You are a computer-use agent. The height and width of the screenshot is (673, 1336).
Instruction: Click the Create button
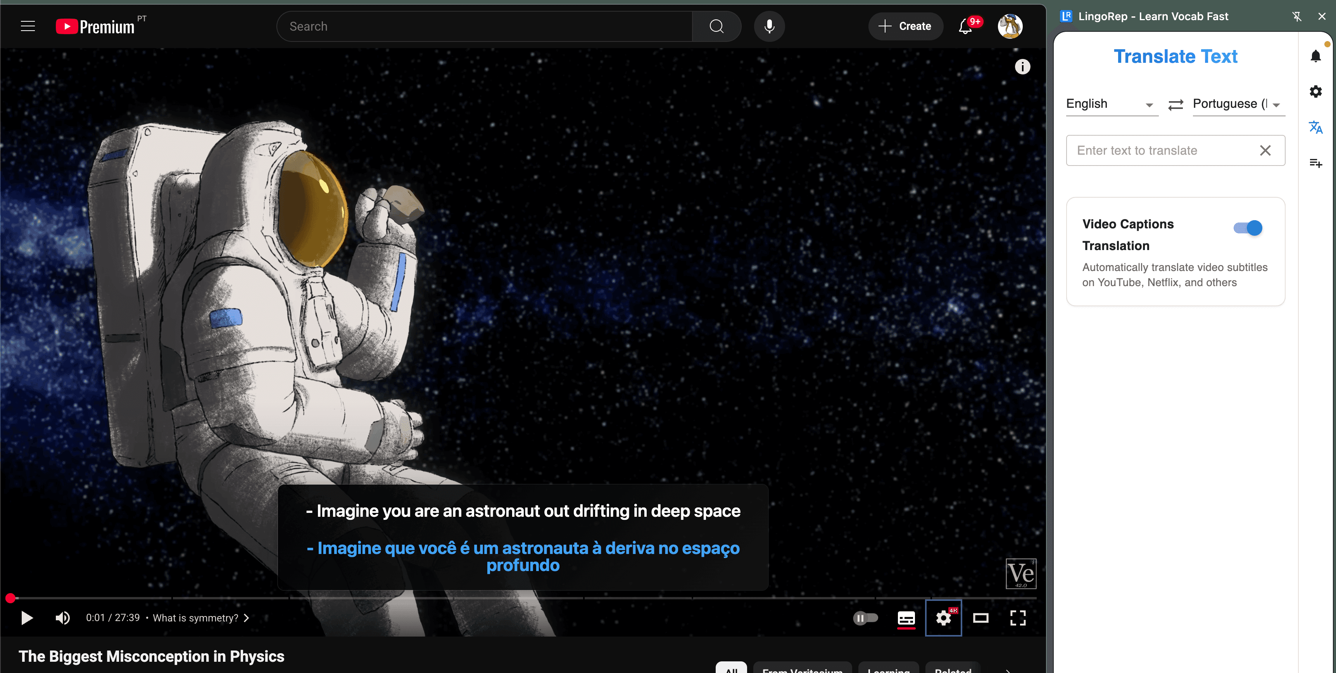click(x=906, y=26)
